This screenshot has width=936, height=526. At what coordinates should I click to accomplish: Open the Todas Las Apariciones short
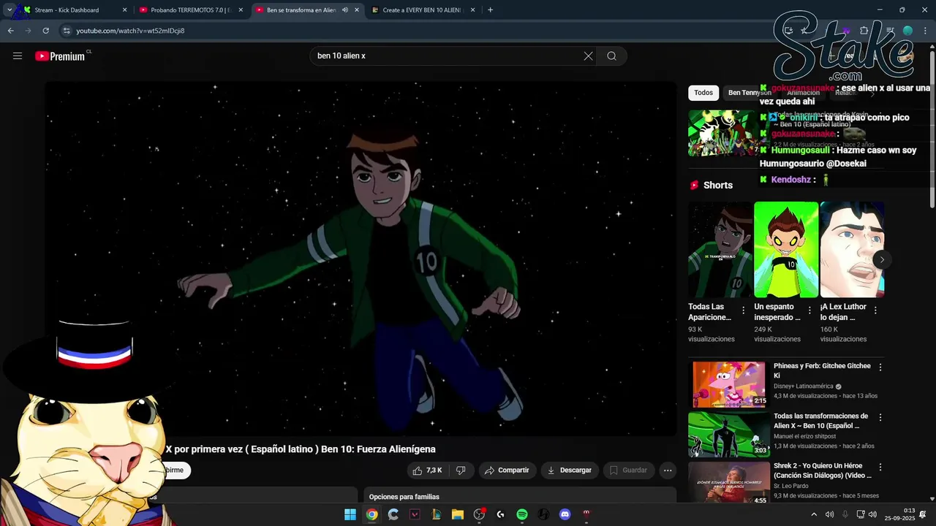[720, 250]
